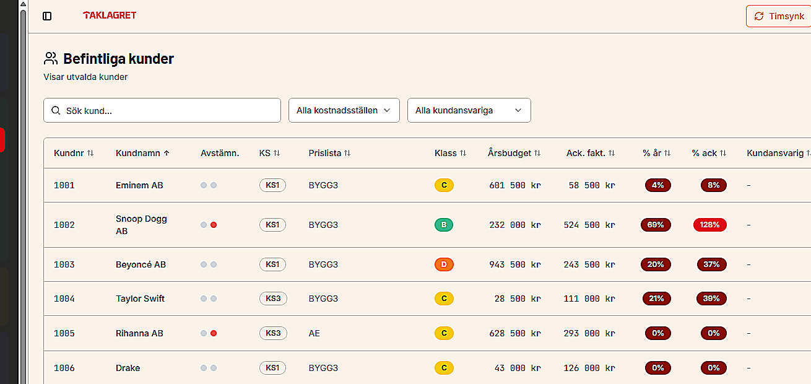Click the 126 000 kr invoiced for Drake
Screen dimensions: 811x384
point(589,368)
